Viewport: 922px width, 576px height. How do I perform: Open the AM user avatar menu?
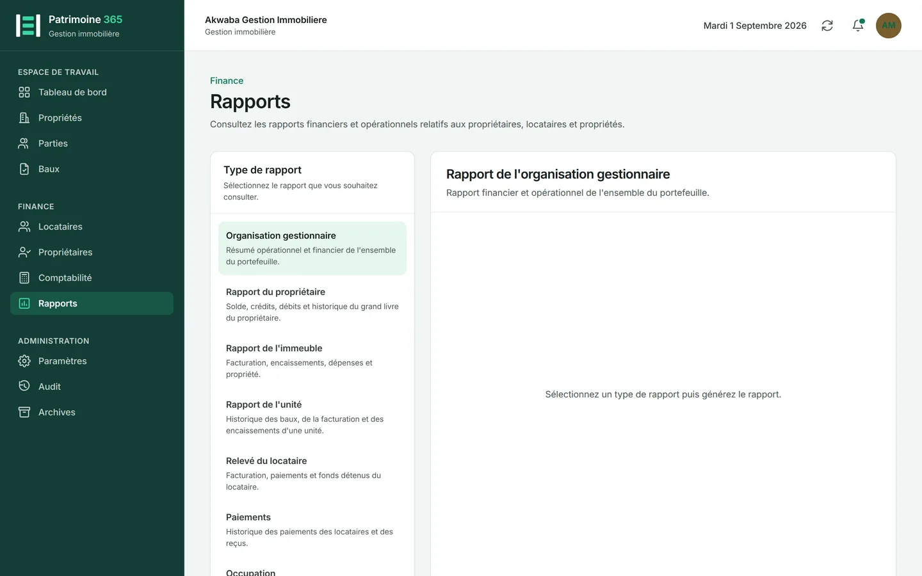[889, 26]
